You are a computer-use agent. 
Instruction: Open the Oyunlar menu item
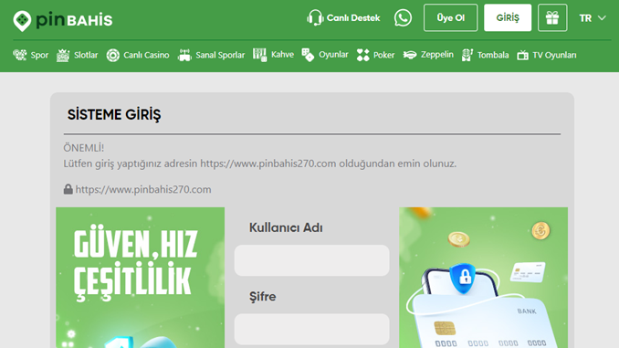(325, 55)
